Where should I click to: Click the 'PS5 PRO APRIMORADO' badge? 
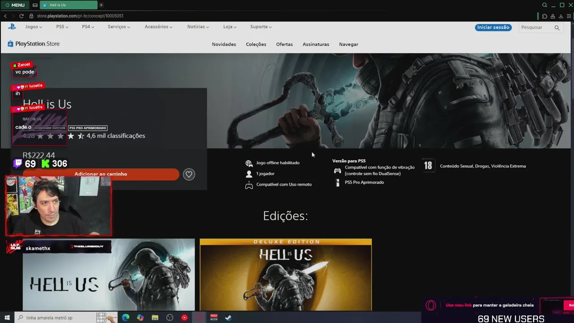(x=88, y=128)
